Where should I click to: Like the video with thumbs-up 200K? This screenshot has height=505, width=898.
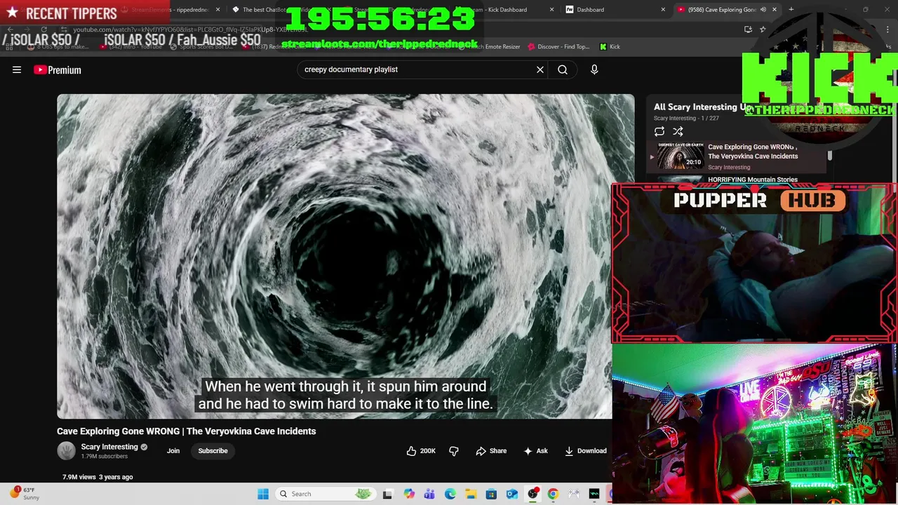point(421,451)
